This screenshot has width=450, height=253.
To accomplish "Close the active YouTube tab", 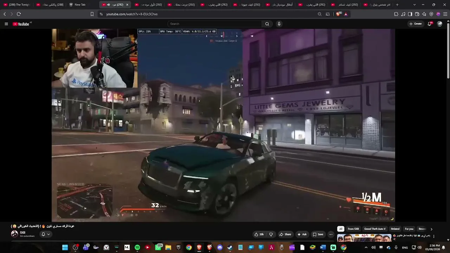I will pyautogui.click(x=127, y=5).
